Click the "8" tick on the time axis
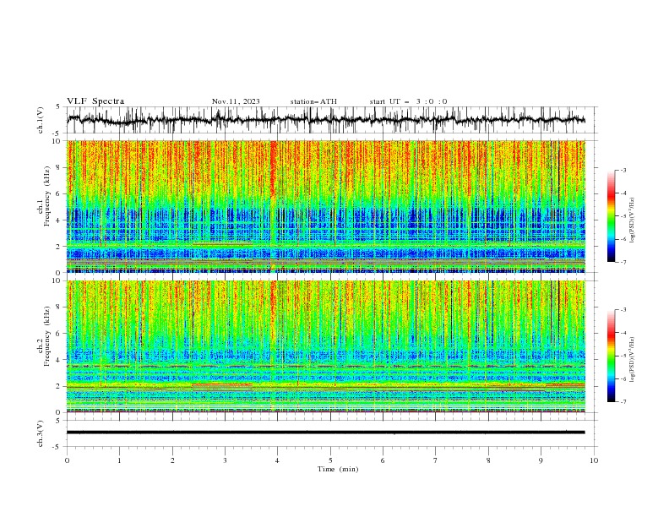 (488, 460)
